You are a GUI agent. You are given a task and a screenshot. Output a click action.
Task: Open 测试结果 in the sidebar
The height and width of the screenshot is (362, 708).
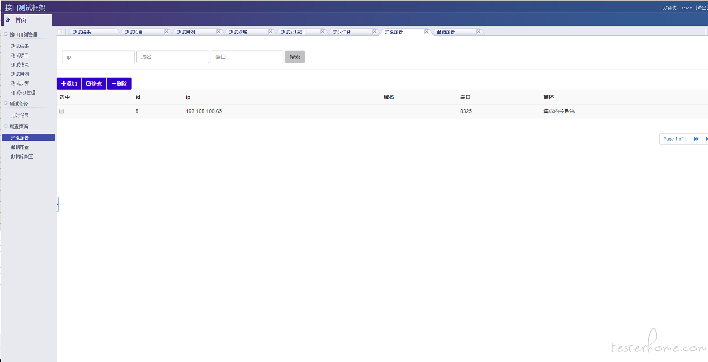(x=20, y=46)
